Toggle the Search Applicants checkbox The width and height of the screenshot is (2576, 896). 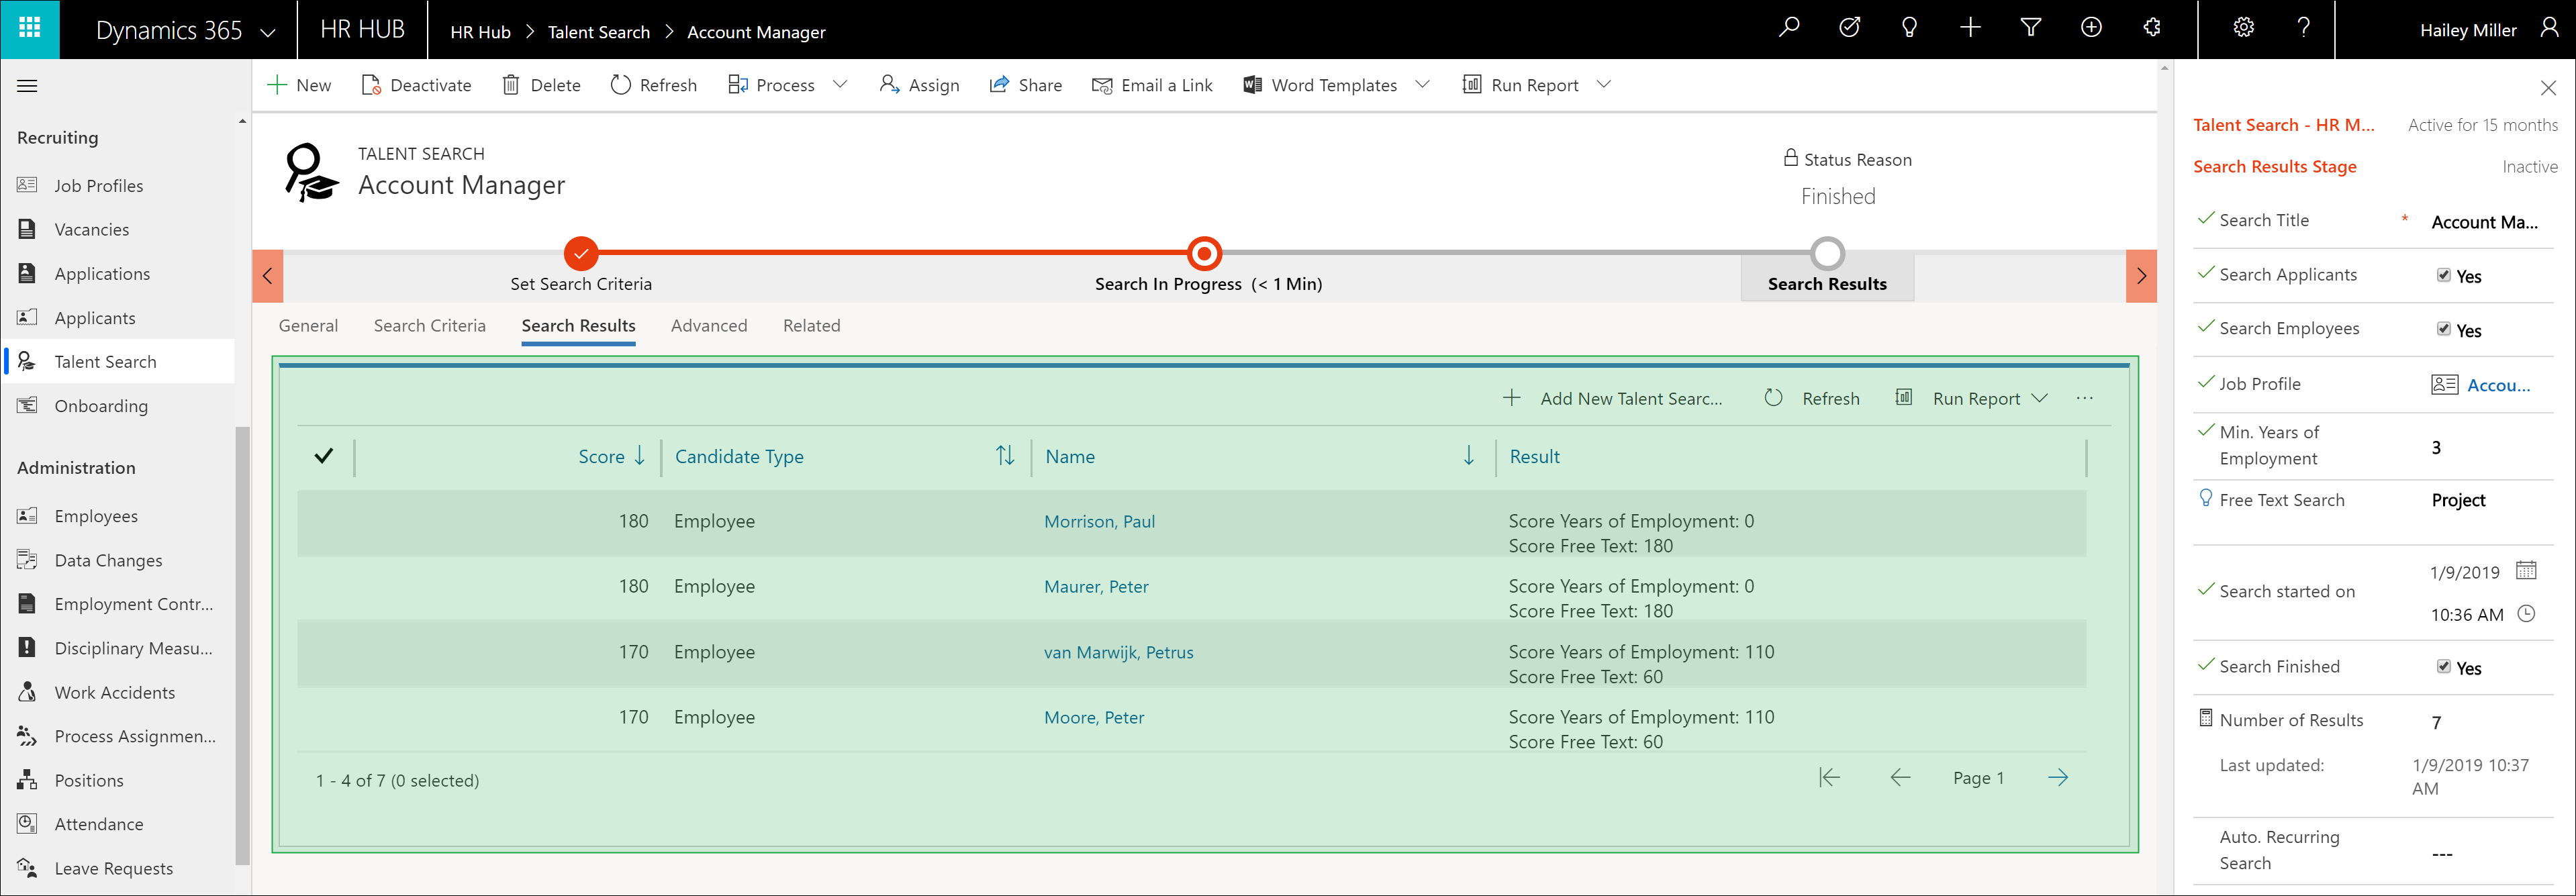click(2443, 275)
